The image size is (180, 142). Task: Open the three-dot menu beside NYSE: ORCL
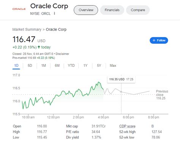54,13
